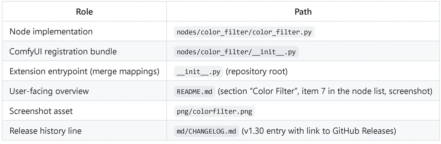
Task: Click the "(repository root)" note text
Action: pos(257,71)
